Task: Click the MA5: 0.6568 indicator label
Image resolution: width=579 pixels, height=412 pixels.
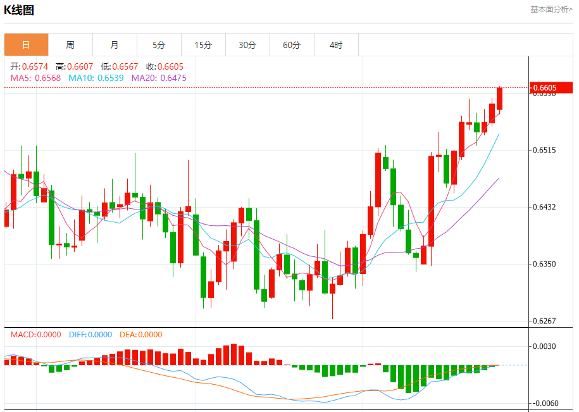Action: click(x=35, y=78)
